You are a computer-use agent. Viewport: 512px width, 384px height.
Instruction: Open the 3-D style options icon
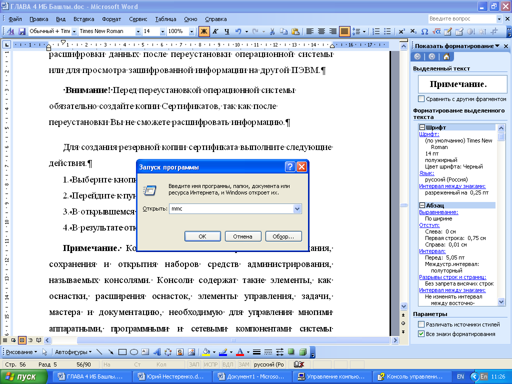[x=303, y=352]
